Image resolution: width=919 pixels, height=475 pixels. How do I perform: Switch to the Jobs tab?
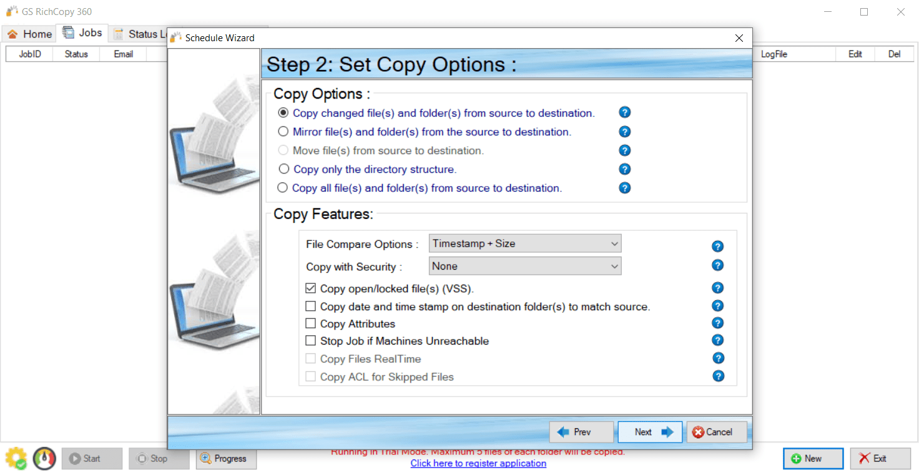point(82,32)
